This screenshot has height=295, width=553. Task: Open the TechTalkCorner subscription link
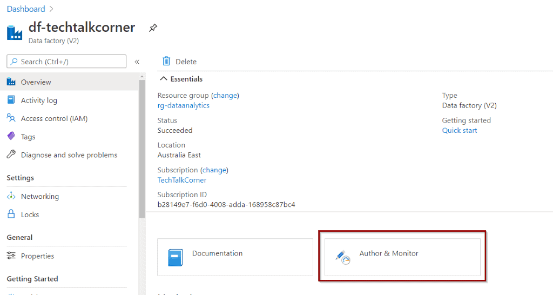pyautogui.click(x=182, y=180)
